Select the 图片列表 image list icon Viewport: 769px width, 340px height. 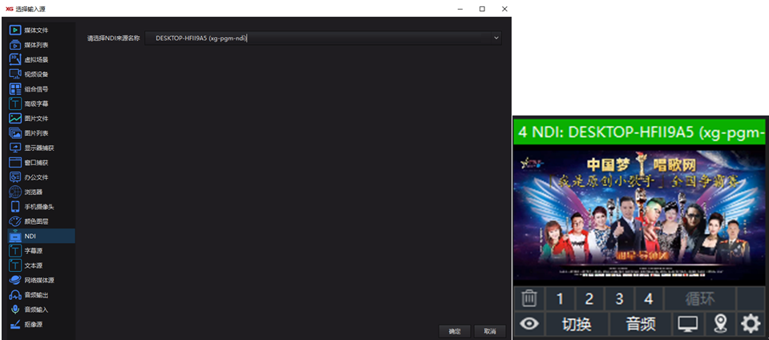[15, 133]
